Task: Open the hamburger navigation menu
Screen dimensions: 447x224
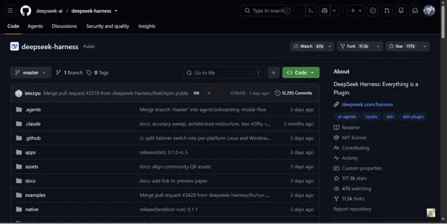Action: pos(10,11)
